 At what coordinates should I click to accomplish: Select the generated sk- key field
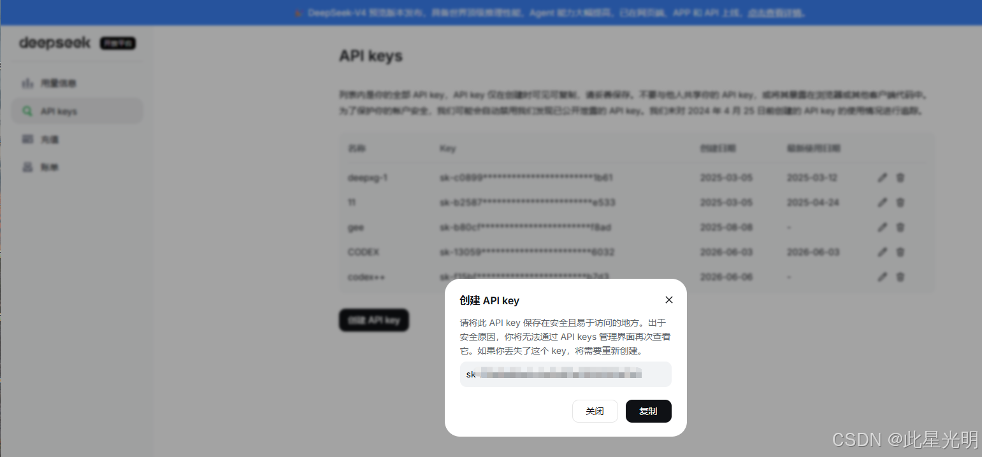coord(566,374)
